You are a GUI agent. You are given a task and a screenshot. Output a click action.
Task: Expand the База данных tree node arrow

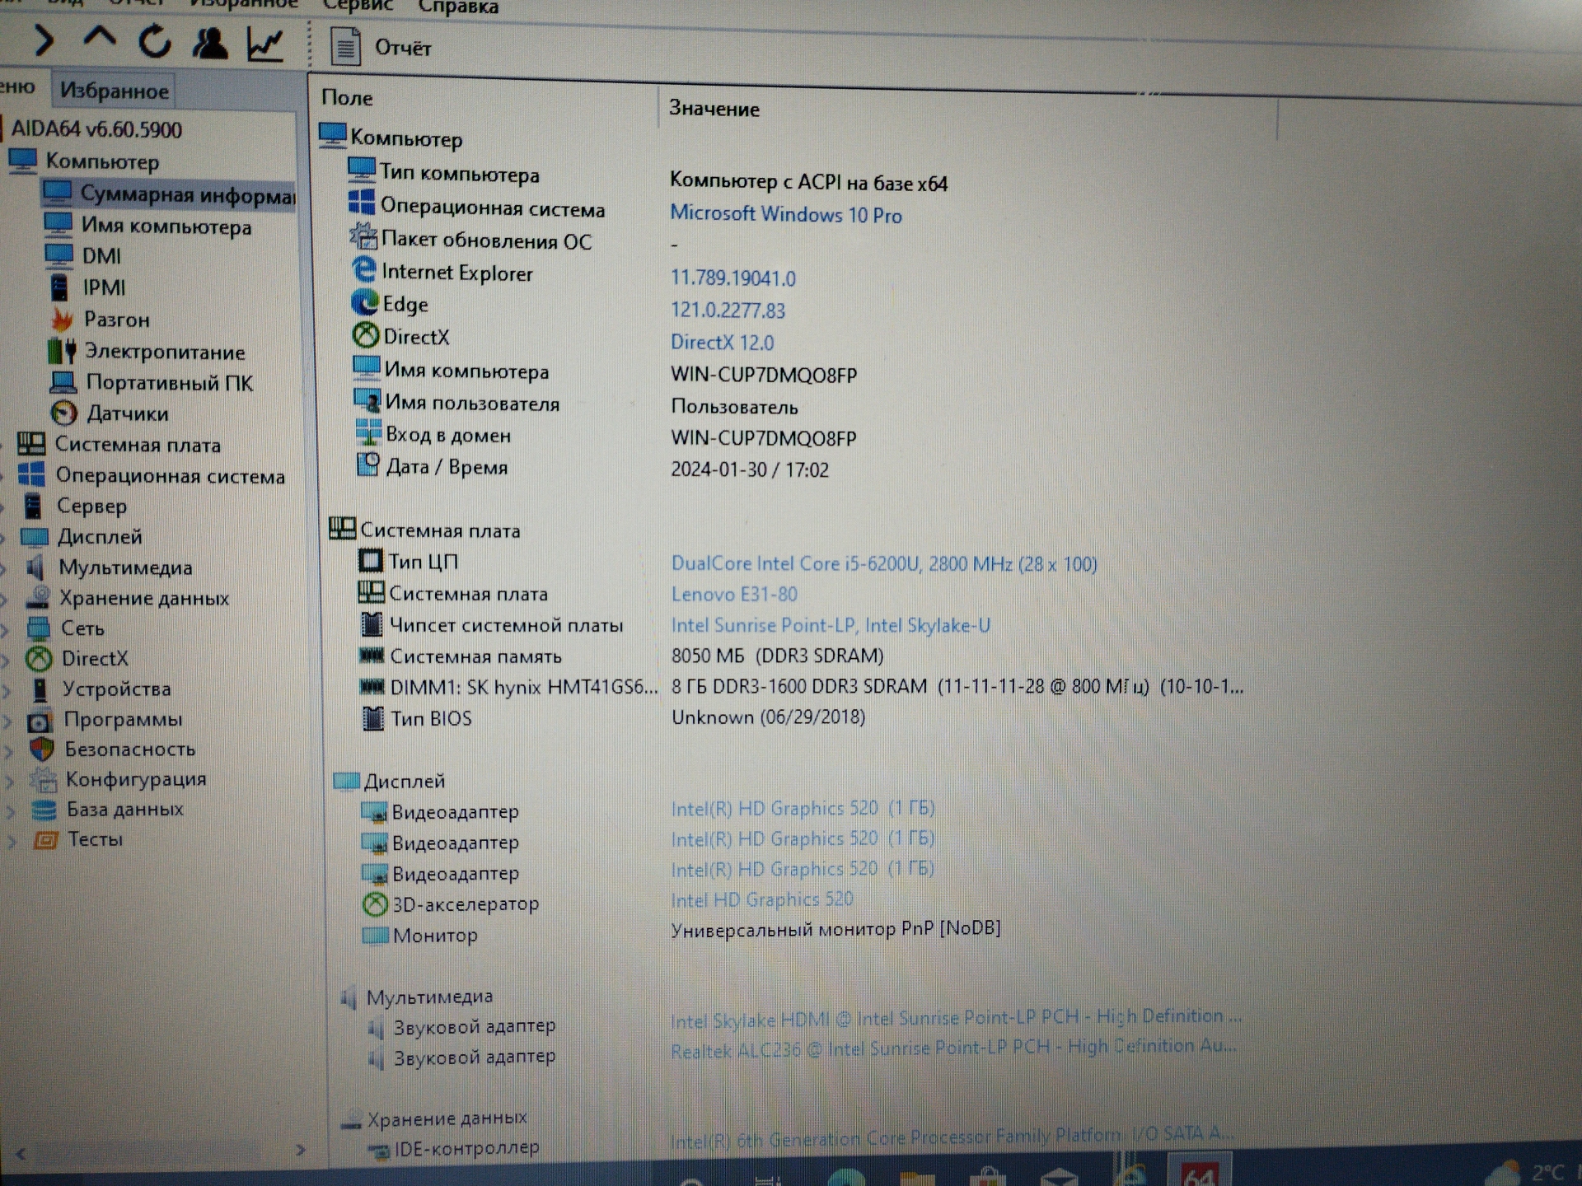[x=11, y=811]
